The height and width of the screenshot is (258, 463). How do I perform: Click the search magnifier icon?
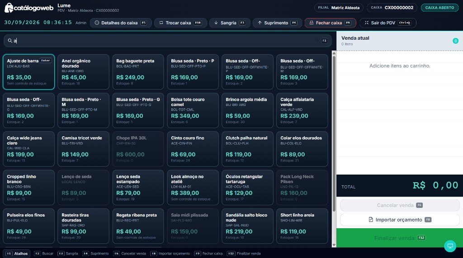coord(10,41)
